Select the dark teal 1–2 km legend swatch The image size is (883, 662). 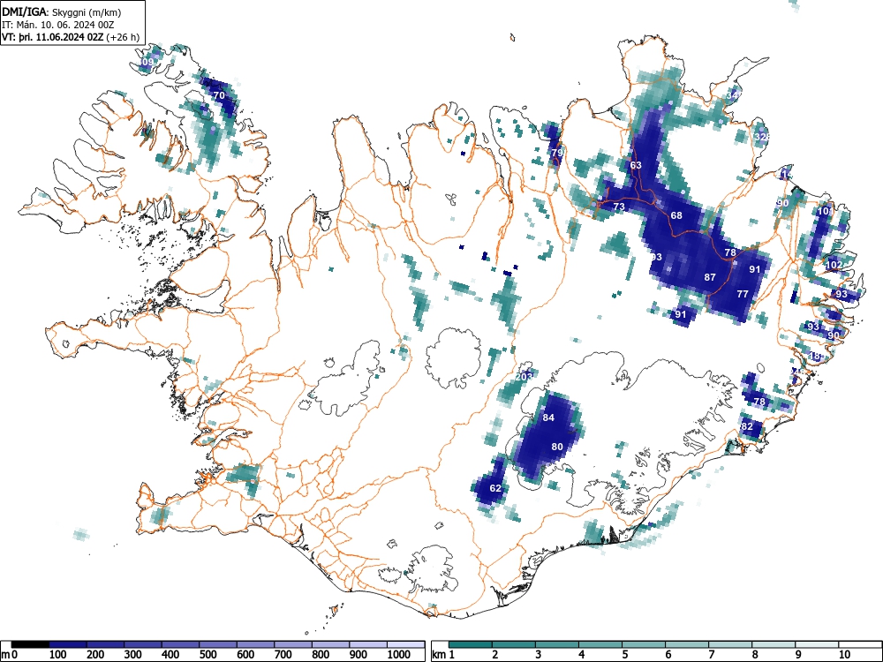click(x=471, y=644)
